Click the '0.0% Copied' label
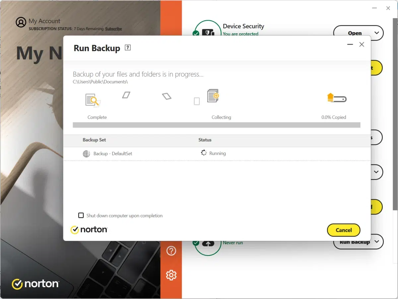 pyautogui.click(x=334, y=117)
